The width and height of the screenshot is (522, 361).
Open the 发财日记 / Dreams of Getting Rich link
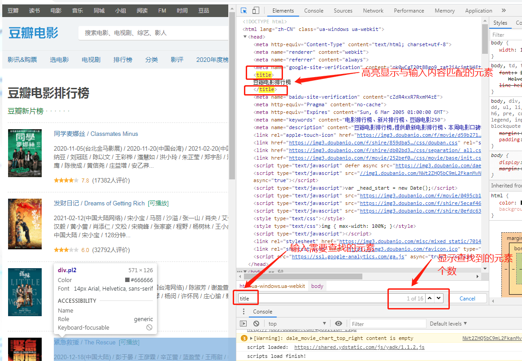(99, 203)
